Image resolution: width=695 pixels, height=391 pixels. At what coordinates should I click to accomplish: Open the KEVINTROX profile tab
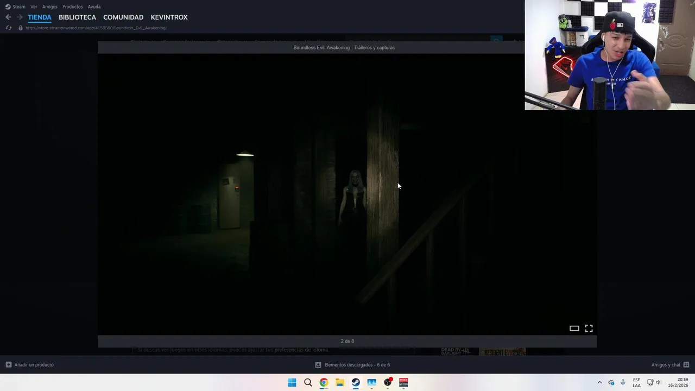click(x=169, y=17)
